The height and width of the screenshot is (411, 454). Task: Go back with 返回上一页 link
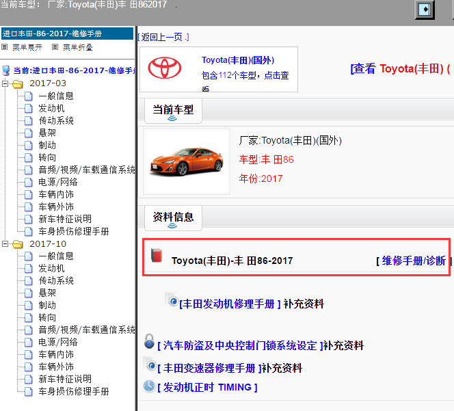pos(163,37)
